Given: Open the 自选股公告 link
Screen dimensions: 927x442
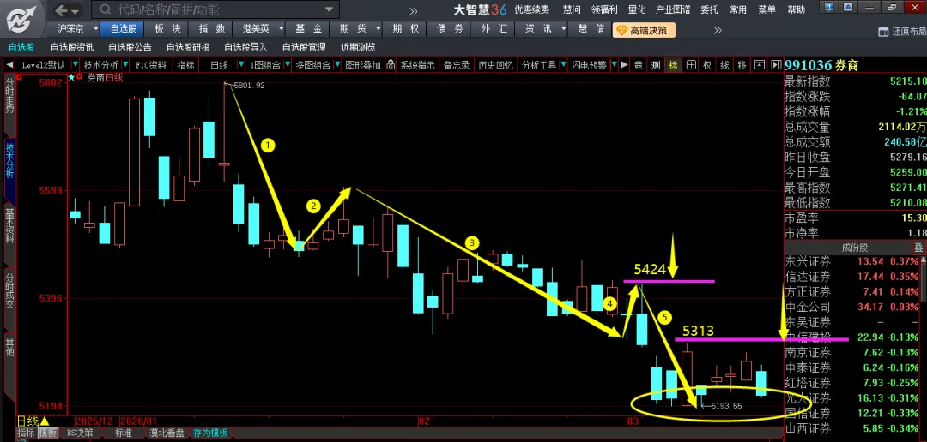Looking at the screenshot, I should [130, 47].
